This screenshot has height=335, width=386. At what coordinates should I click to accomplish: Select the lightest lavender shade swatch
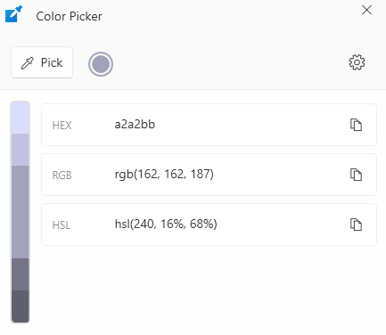click(x=21, y=118)
